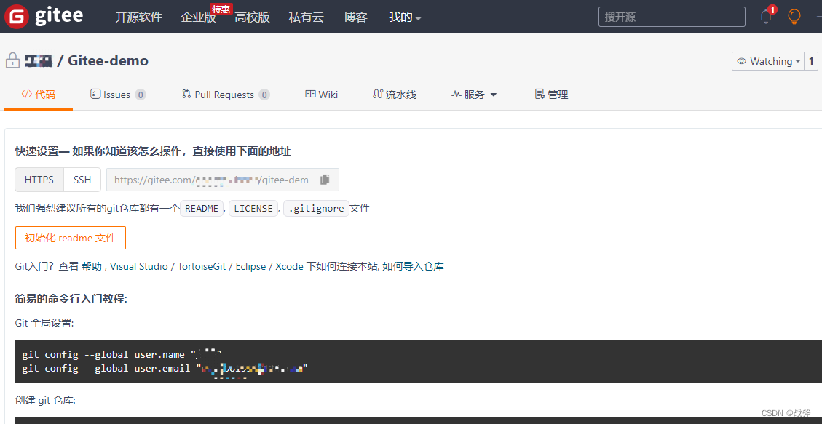Screen dimensions: 822x424
Task: Open the 帮助 link
Action: [x=92, y=266]
